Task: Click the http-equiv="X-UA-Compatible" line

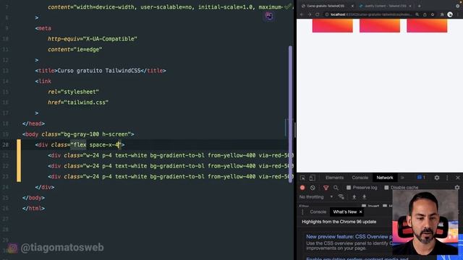Action: point(93,39)
